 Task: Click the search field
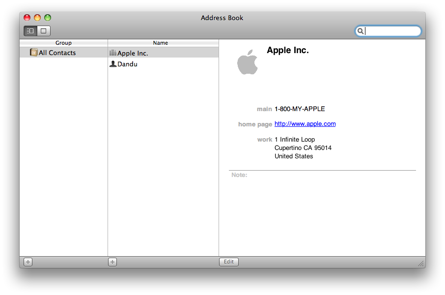coord(388,31)
